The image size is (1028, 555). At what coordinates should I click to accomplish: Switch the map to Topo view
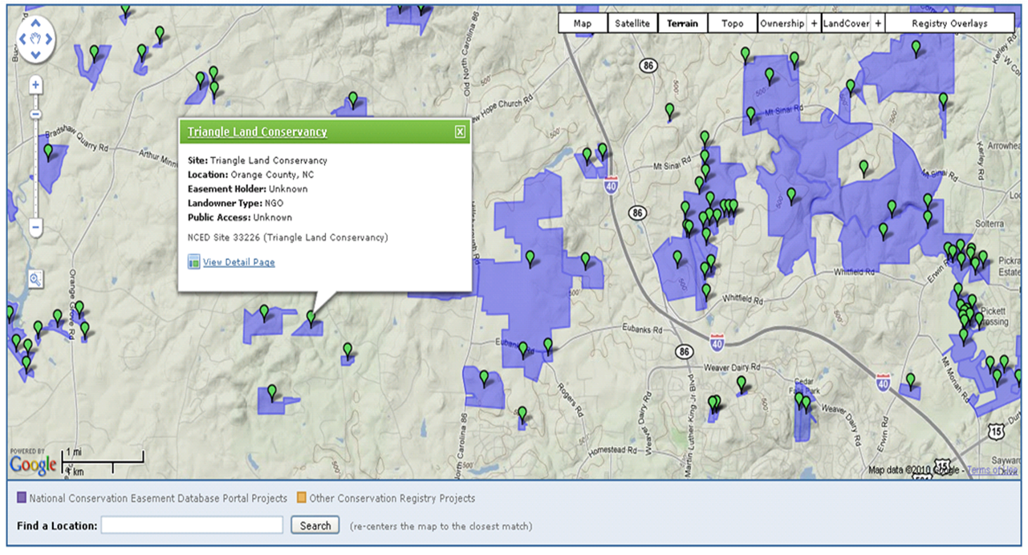(732, 23)
